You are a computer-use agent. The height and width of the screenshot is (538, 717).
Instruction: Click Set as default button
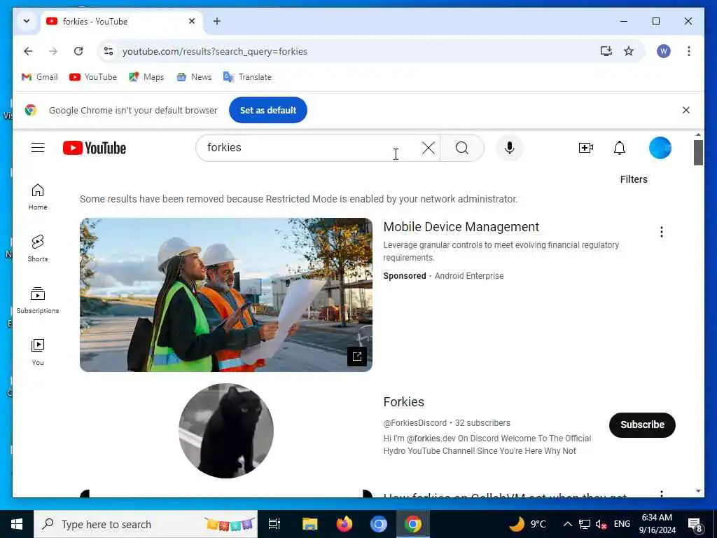[268, 110]
